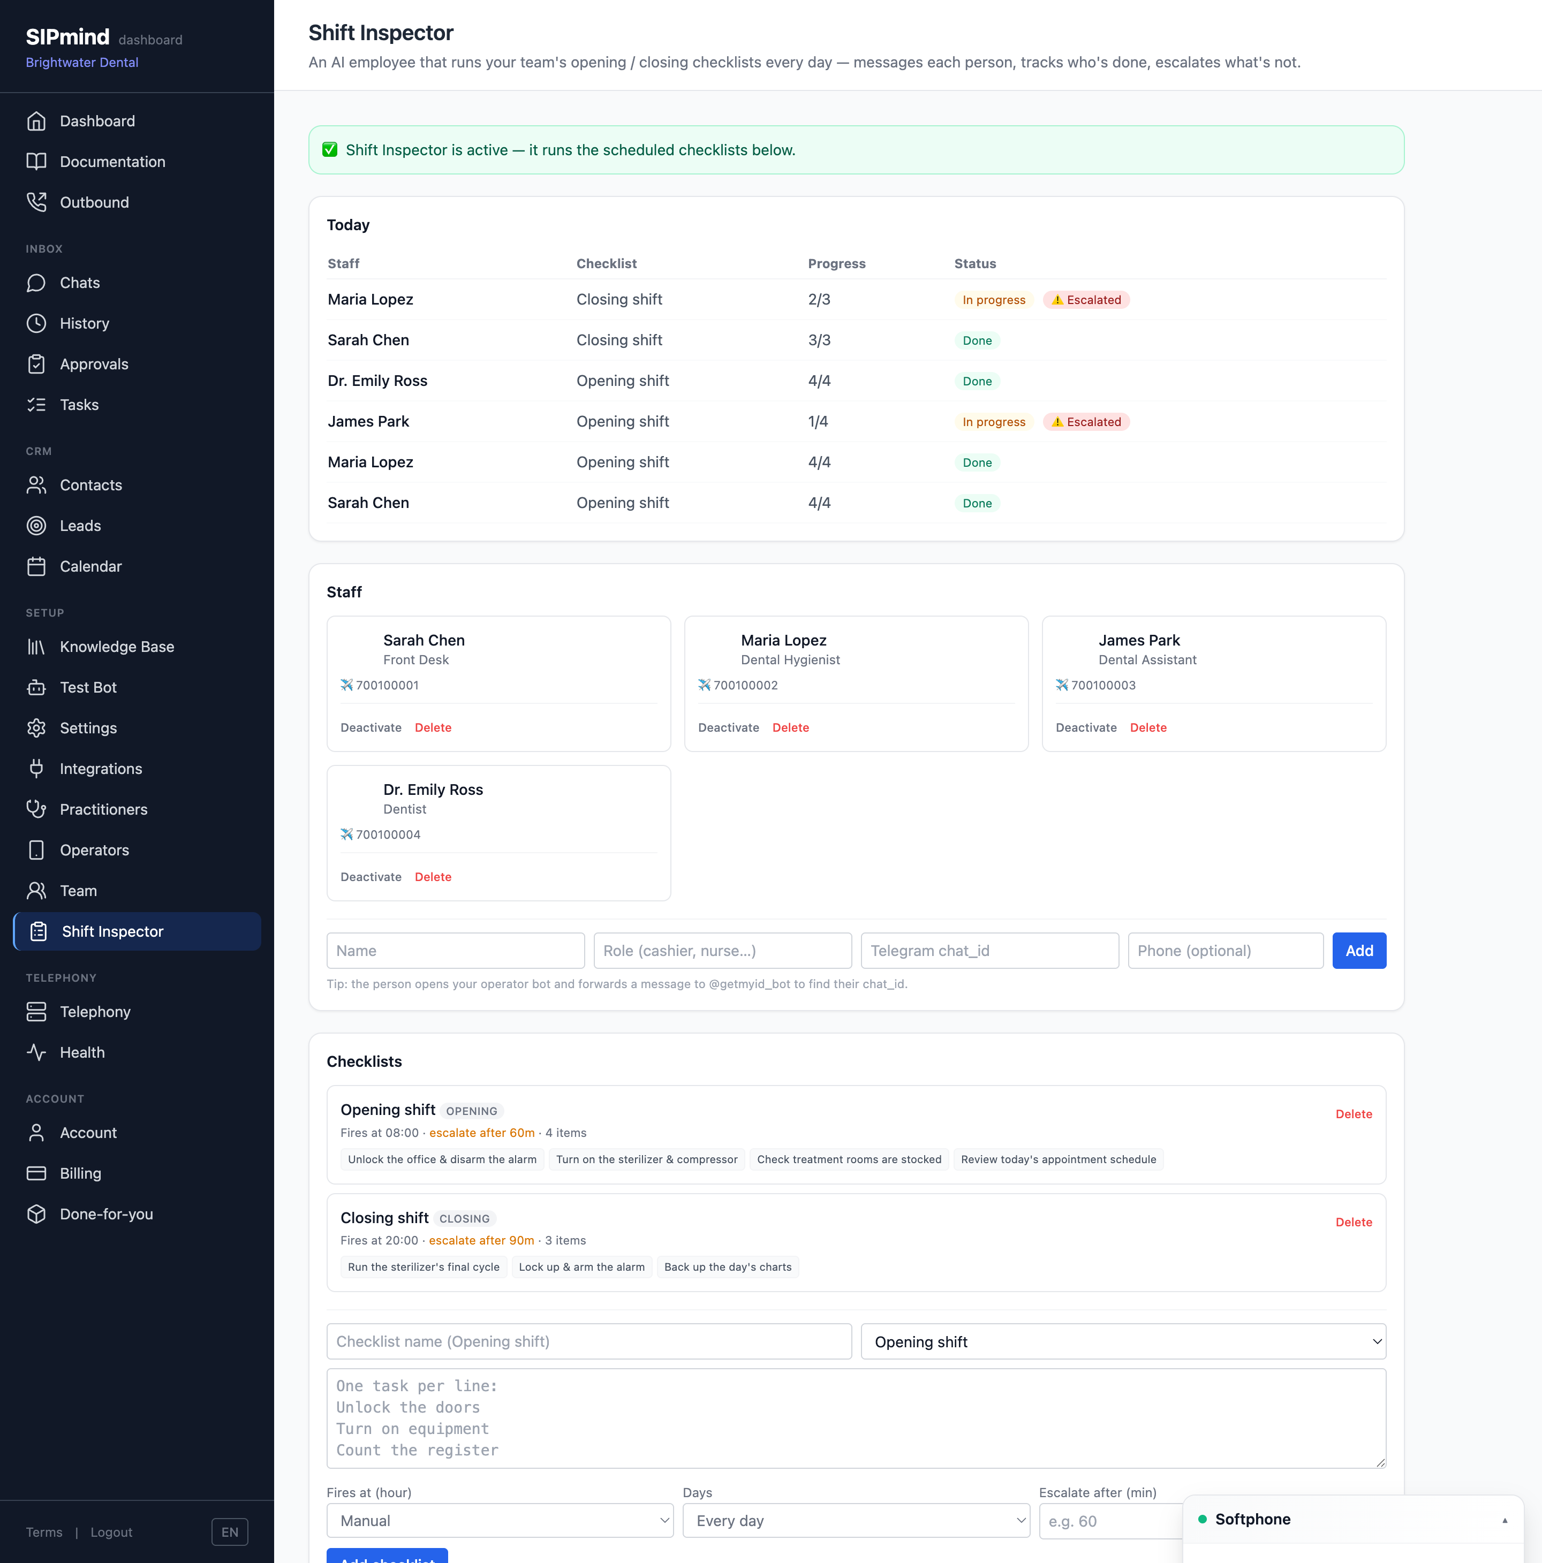
Task: Open the Chats bubble icon
Action: click(36, 283)
